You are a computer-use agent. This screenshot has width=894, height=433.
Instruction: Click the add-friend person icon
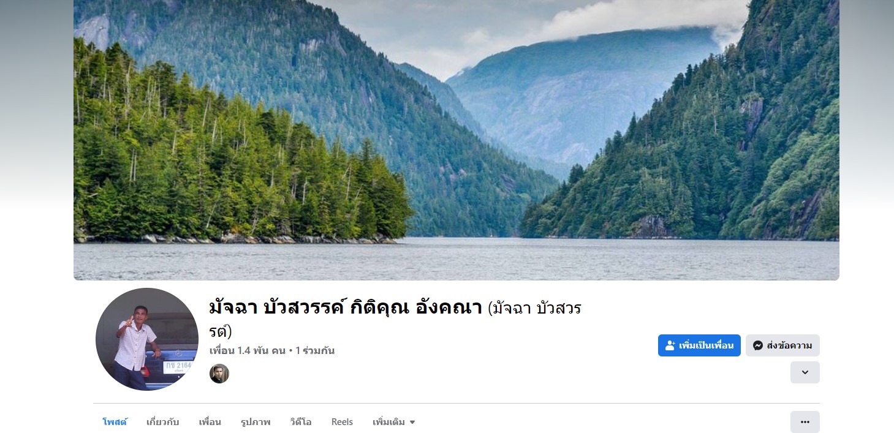point(670,345)
